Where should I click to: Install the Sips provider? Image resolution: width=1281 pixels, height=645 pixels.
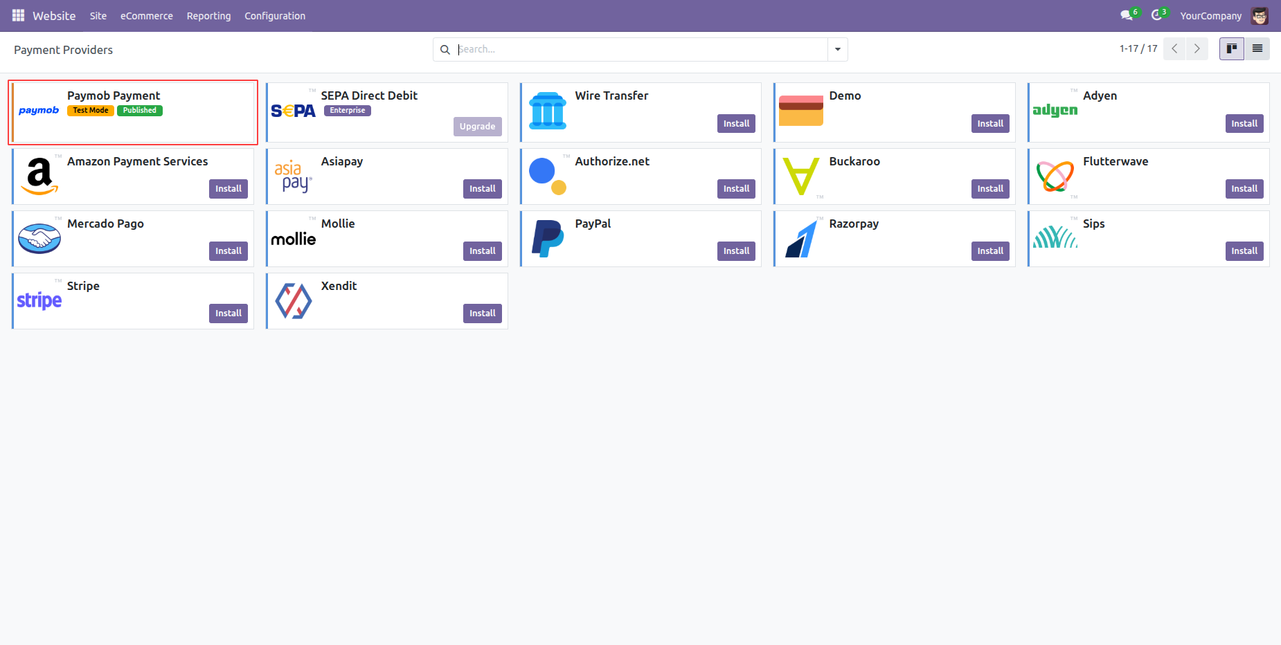[1244, 251]
